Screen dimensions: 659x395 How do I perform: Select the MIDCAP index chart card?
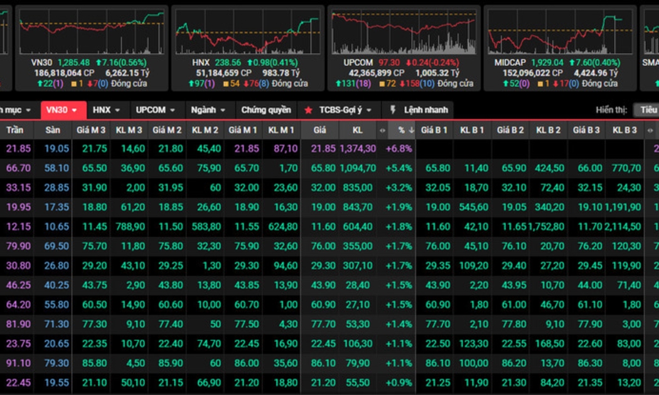560,32
